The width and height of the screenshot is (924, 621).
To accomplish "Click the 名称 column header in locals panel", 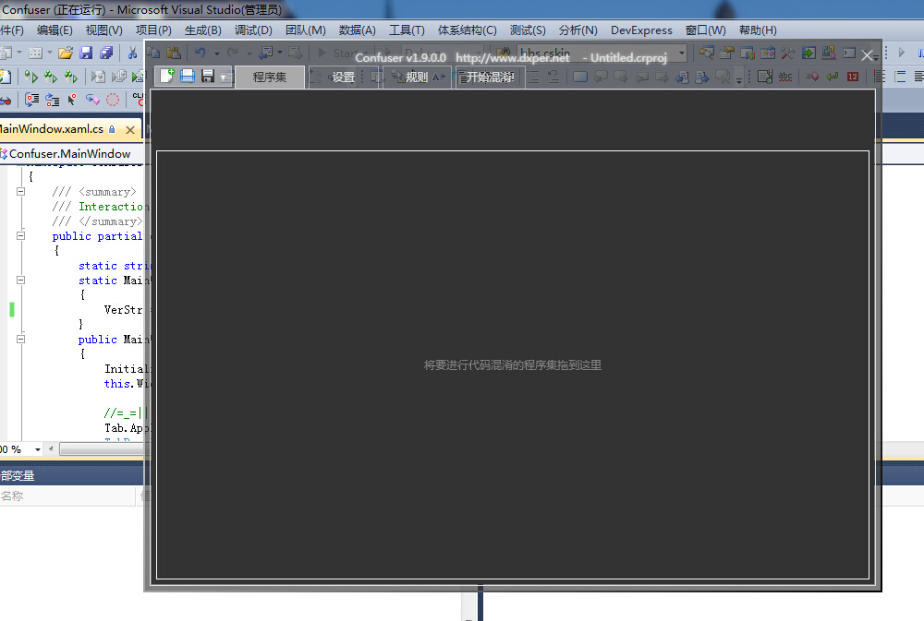I will pyautogui.click(x=68, y=496).
